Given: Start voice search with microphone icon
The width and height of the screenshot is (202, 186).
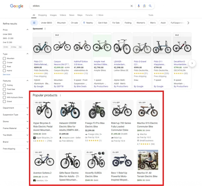Looking at the screenshot, I should pyautogui.click(x=139, y=6).
